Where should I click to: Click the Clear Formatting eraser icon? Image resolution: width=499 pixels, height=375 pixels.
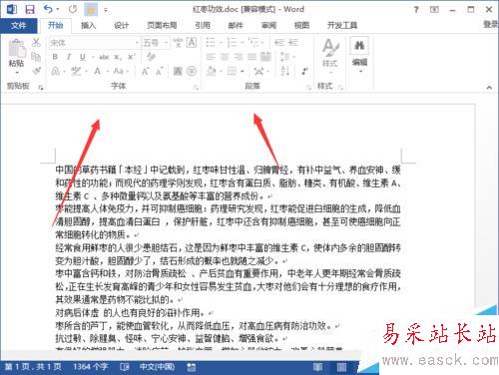[151, 57]
